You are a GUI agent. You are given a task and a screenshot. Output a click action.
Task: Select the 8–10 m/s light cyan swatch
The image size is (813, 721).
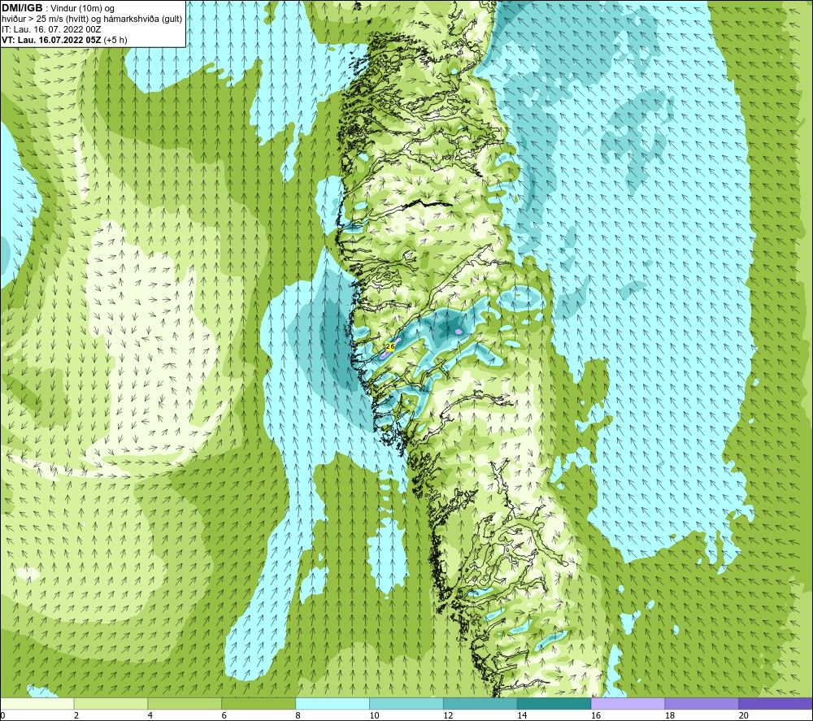tap(333, 703)
